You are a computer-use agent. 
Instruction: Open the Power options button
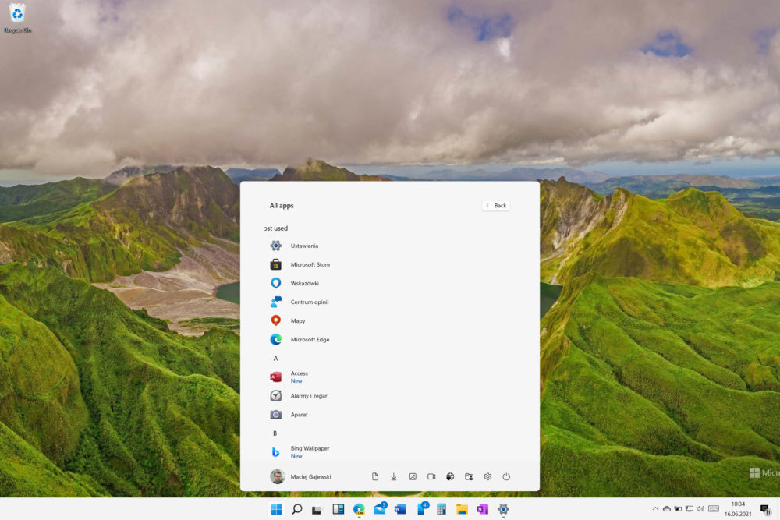(x=506, y=477)
